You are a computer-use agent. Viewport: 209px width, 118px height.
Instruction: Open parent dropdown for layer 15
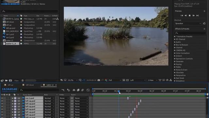[x=81, y=107]
